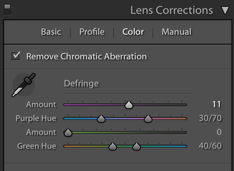234x171 pixels.
Task: Click the green Amount slider handle
Action: pos(68,132)
